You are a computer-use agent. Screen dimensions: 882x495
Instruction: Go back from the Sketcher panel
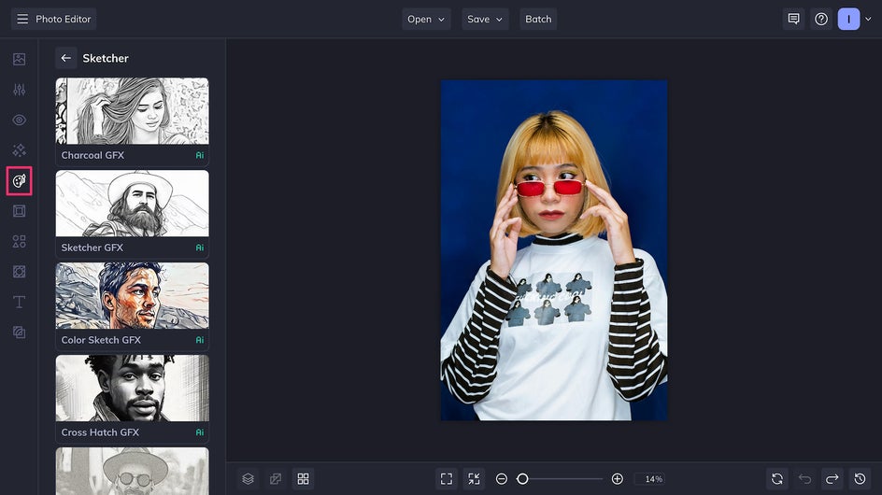65,58
